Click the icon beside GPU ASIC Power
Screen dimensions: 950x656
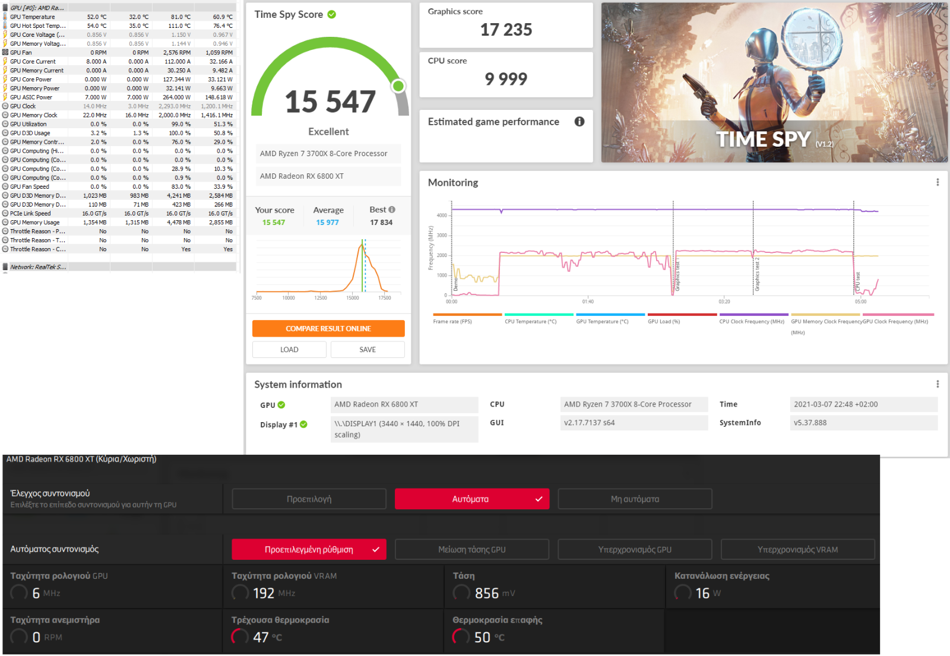(x=5, y=97)
